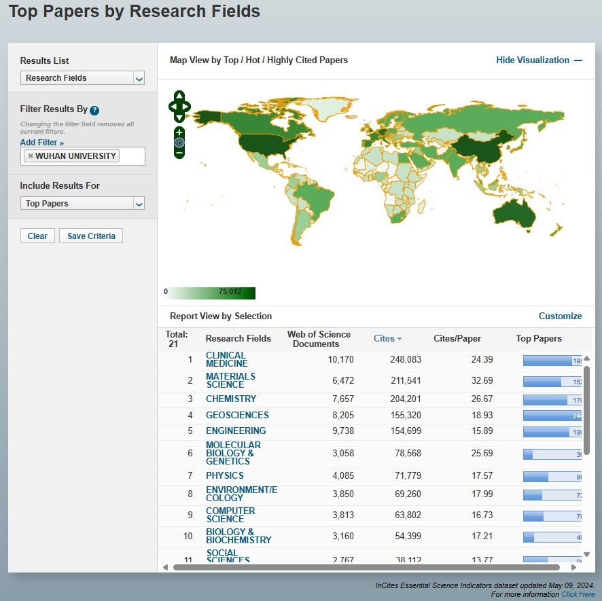602x601 pixels.
Task: Open the MATERIALS SCIENCE research field link
Action: pyautogui.click(x=230, y=380)
